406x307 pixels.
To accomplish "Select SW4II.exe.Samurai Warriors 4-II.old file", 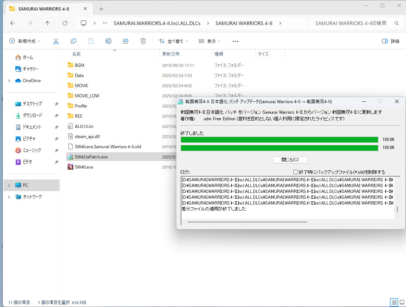I will click(104, 147).
